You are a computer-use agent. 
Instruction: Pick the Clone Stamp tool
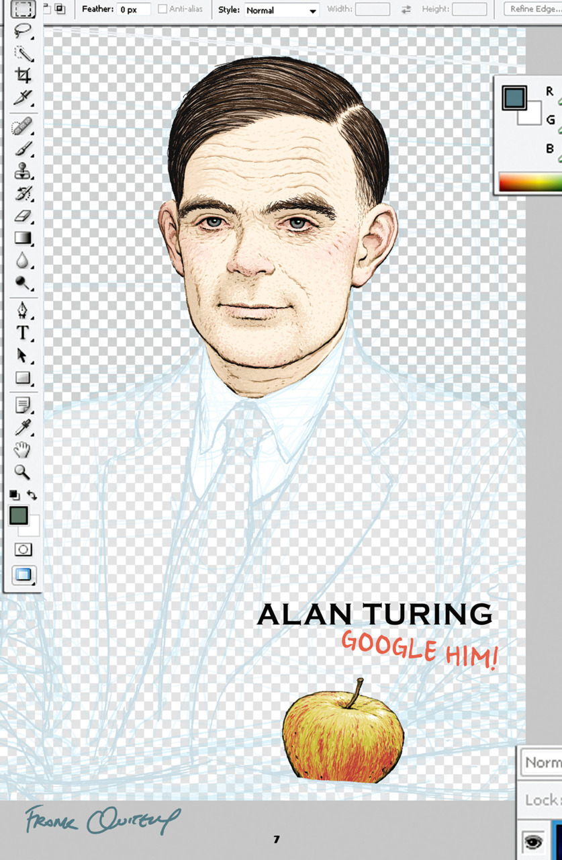pyautogui.click(x=24, y=171)
